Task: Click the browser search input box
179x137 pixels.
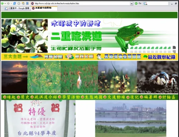Action: click(158, 3)
